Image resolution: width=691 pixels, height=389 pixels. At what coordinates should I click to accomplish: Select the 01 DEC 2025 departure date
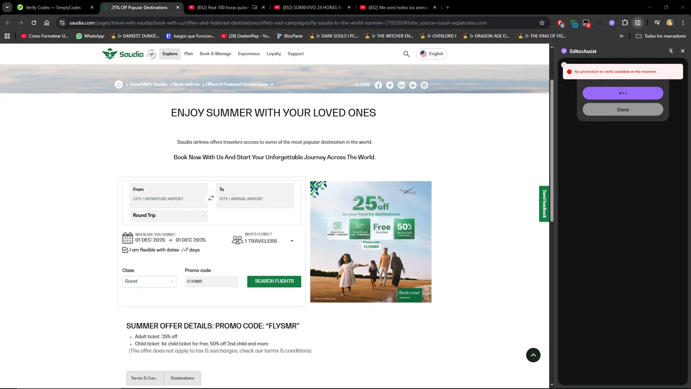tap(150, 240)
